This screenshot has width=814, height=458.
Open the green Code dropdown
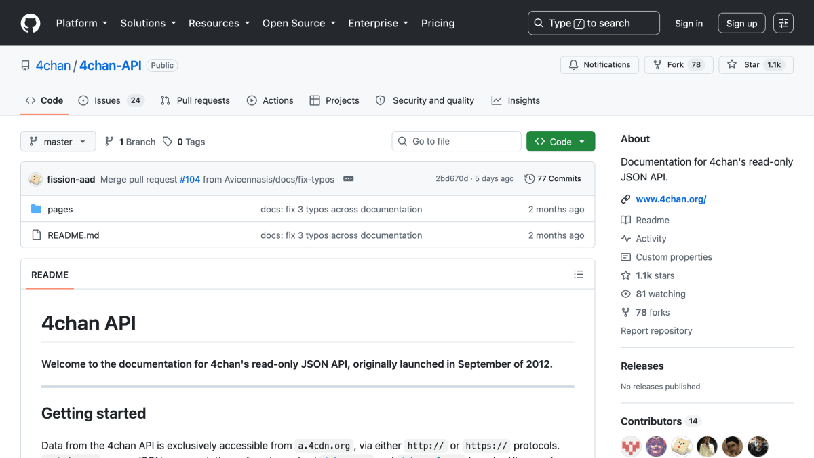560,142
